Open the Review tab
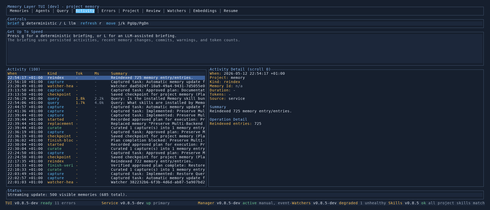The image size is (490, 210). click(153, 11)
